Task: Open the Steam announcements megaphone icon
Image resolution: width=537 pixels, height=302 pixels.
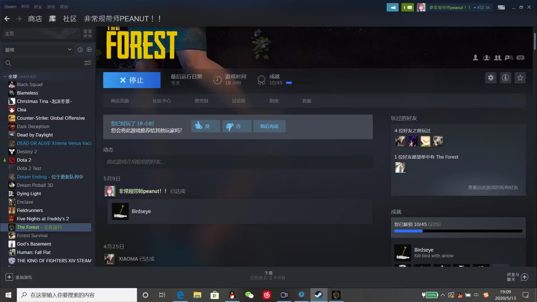Action: tap(392, 8)
